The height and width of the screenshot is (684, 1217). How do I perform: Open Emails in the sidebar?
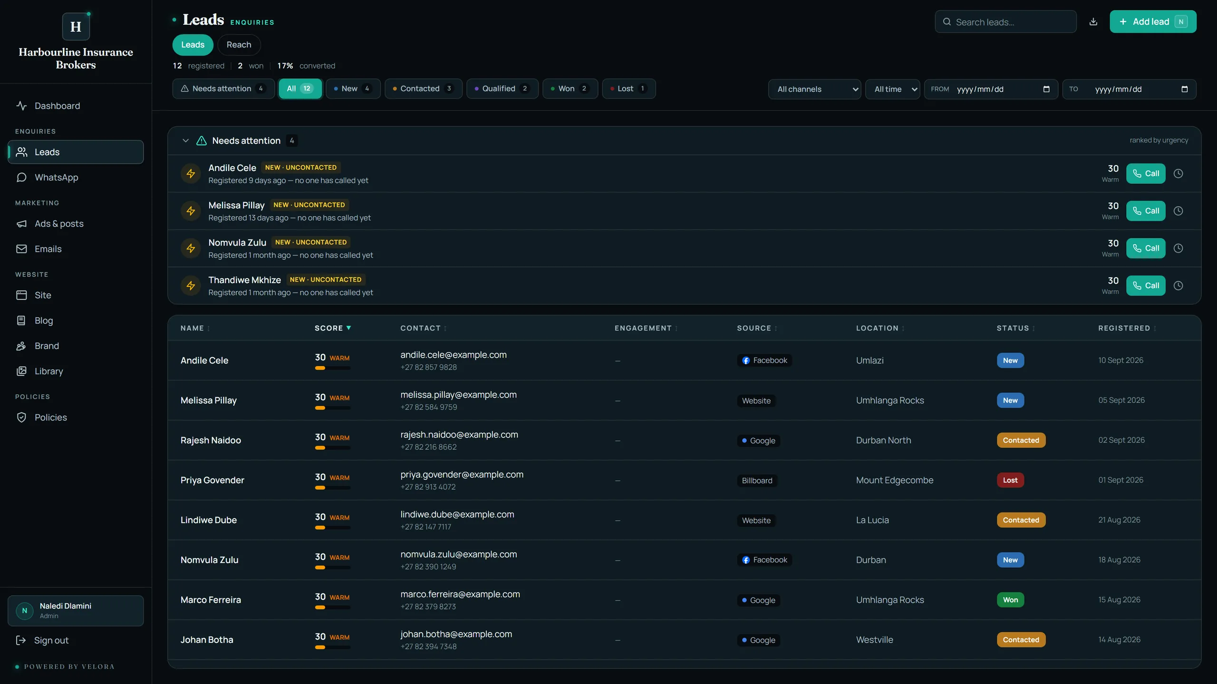click(x=76, y=249)
